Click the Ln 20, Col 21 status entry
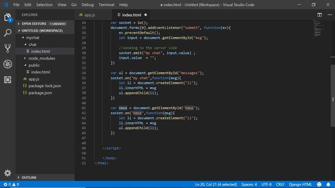 pos(216,184)
